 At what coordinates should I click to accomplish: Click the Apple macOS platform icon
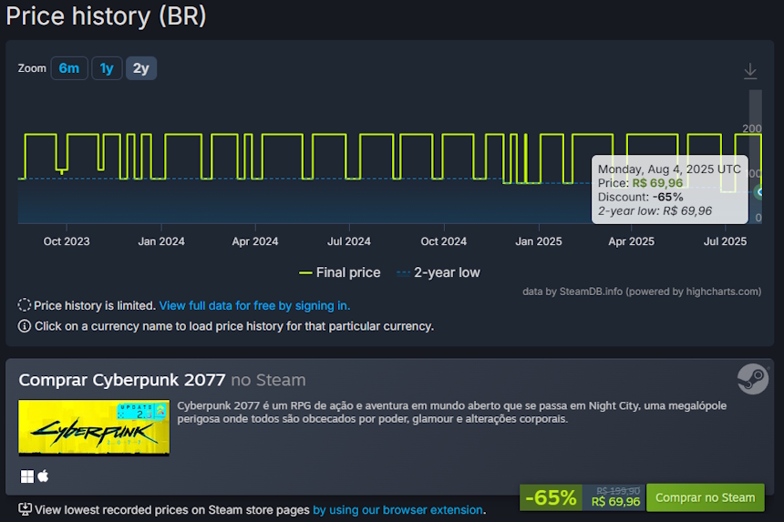pyautogui.click(x=43, y=476)
